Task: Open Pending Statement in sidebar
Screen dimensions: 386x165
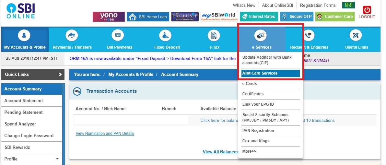Action: tap(31, 112)
